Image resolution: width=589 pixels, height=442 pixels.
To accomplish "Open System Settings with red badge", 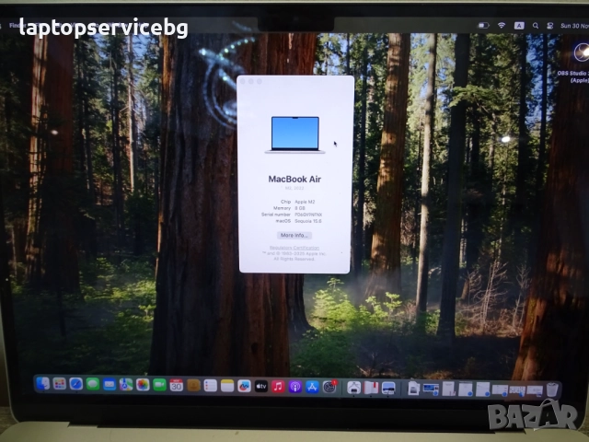I will click(x=329, y=387).
